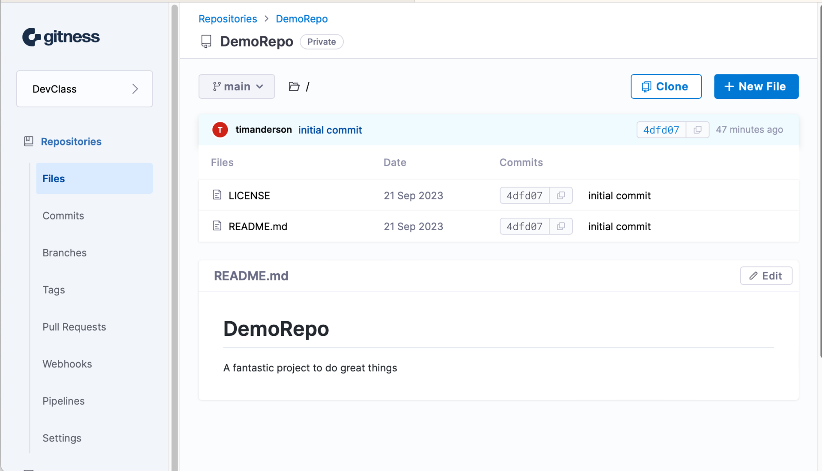Click the New File button
The width and height of the screenshot is (822, 471).
[756, 86]
